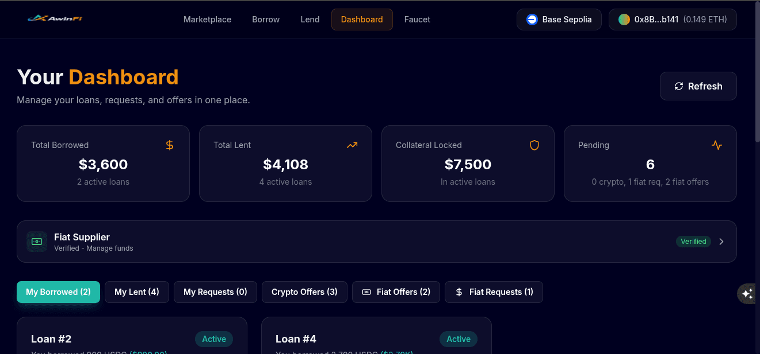Open the AI assistant sparkle icon

click(747, 293)
